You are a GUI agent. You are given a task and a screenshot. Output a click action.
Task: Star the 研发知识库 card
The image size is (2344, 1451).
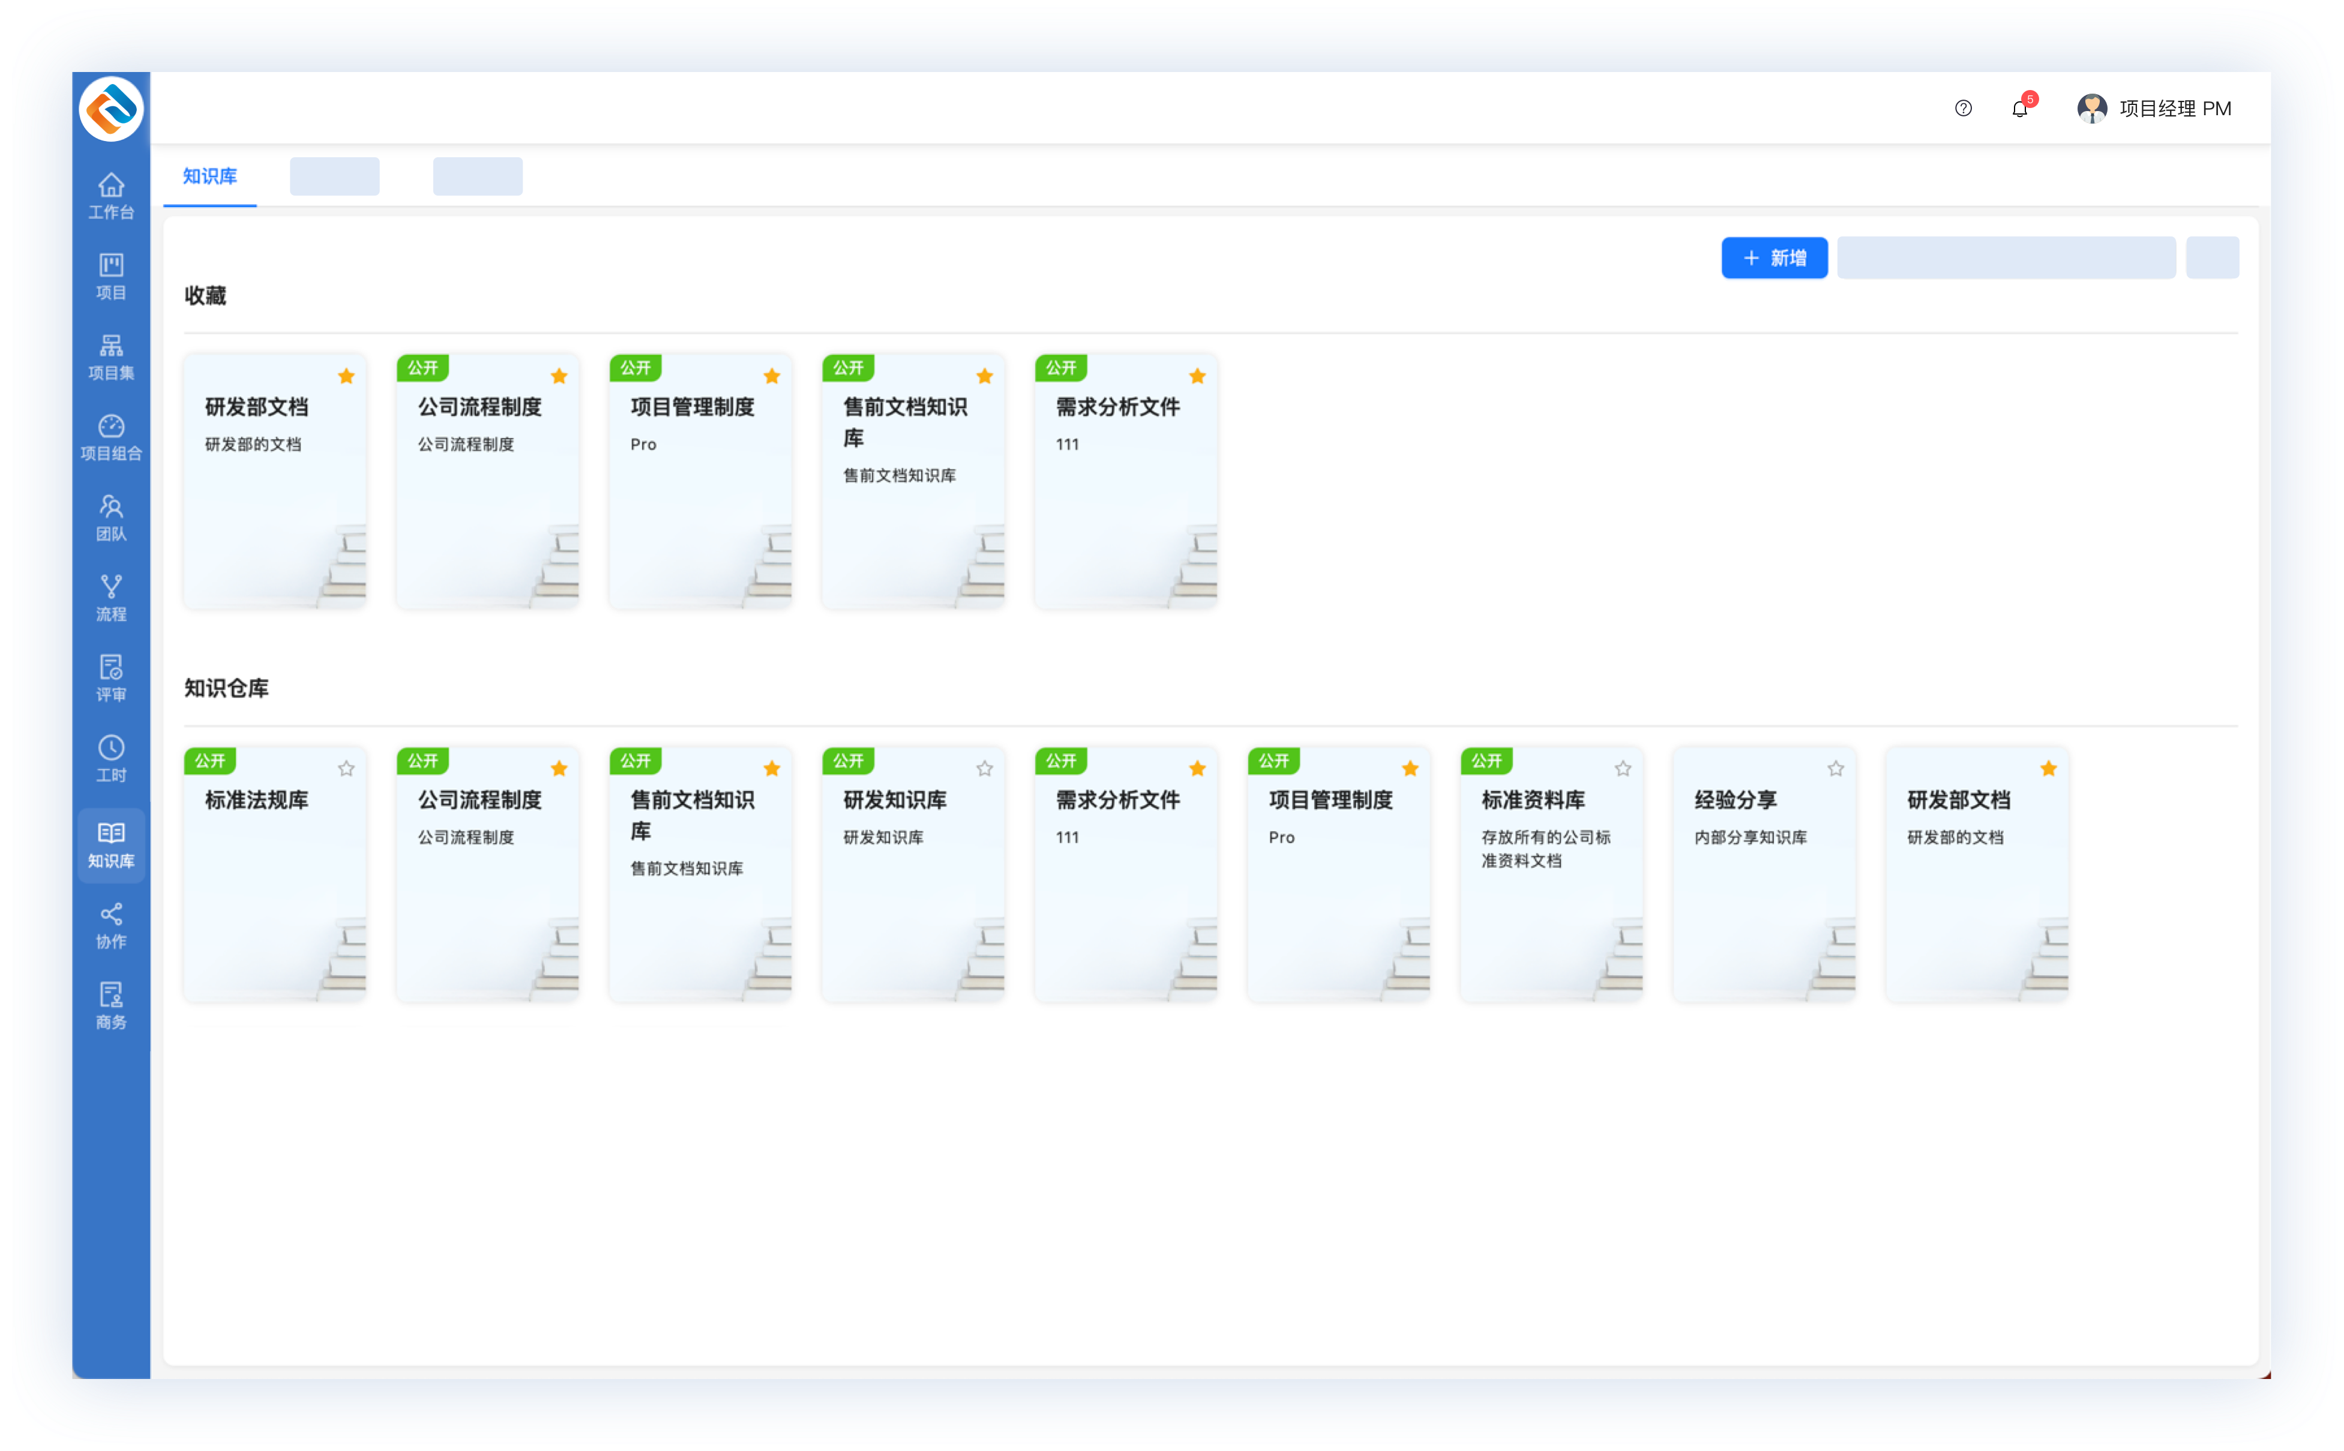[x=984, y=769]
